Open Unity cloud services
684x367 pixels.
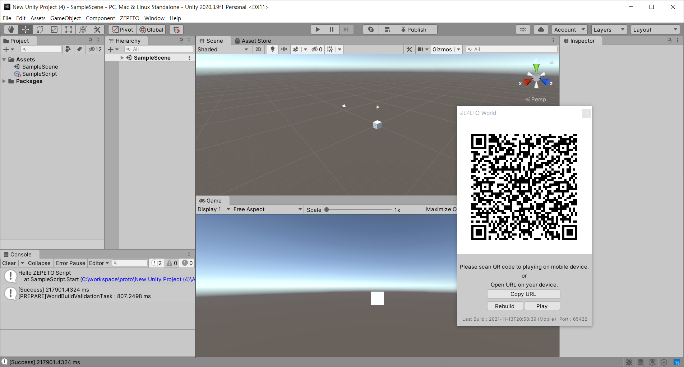tap(541, 29)
